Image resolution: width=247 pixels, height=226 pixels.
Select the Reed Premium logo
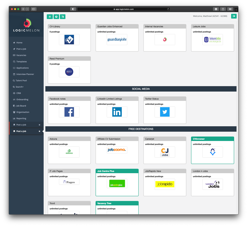click(69, 72)
